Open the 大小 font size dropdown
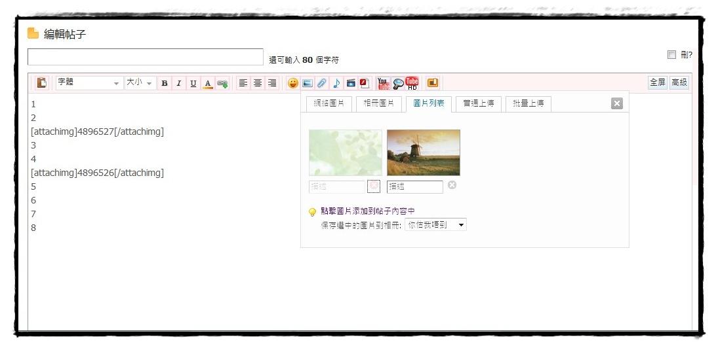 139,83
